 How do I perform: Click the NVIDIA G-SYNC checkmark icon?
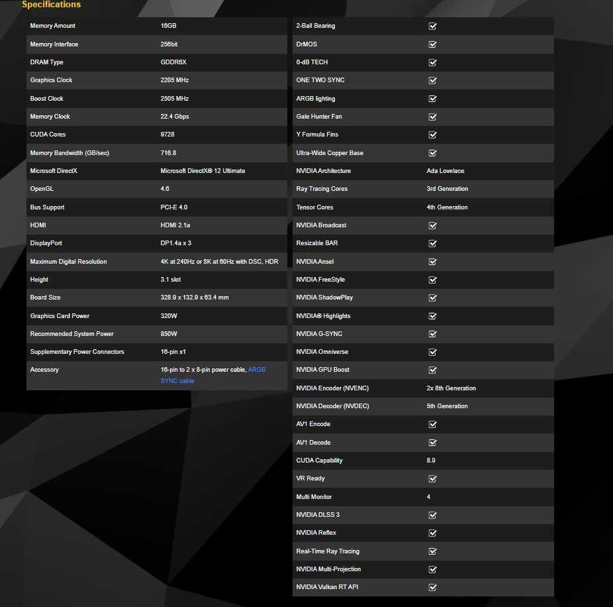(x=432, y=334)
